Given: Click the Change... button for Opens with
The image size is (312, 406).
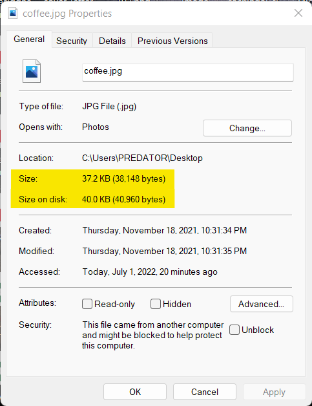Looking at the screenshot, I should [x=247, y=128].
